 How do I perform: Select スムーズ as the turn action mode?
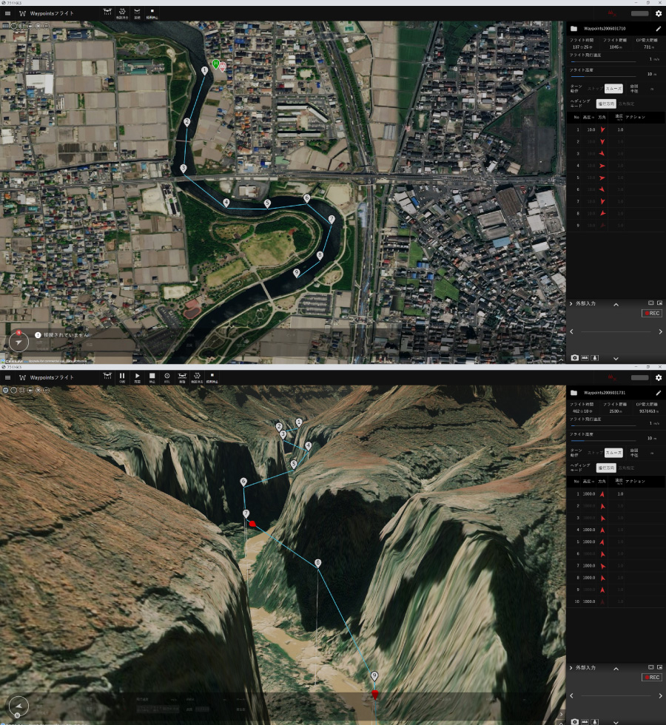point(613,88)
